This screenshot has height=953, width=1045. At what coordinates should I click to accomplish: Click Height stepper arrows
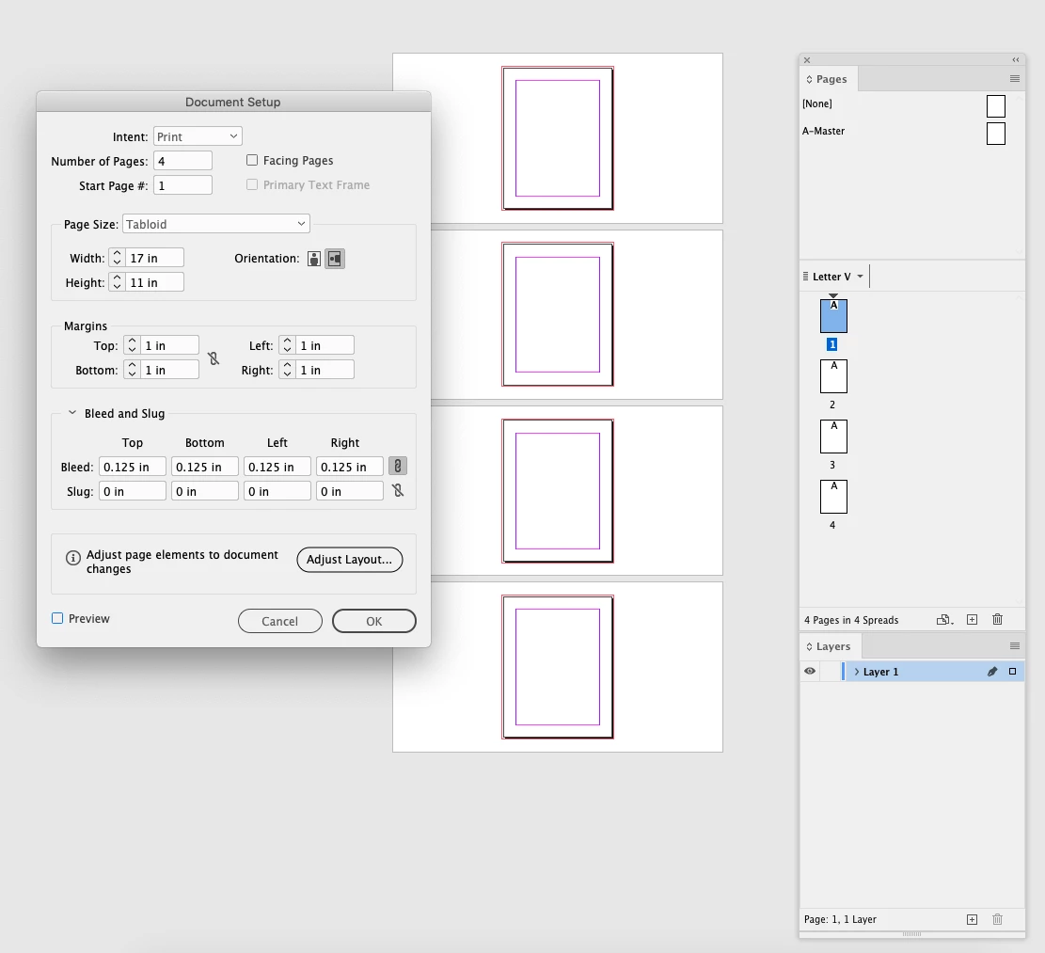pos(118,282)
